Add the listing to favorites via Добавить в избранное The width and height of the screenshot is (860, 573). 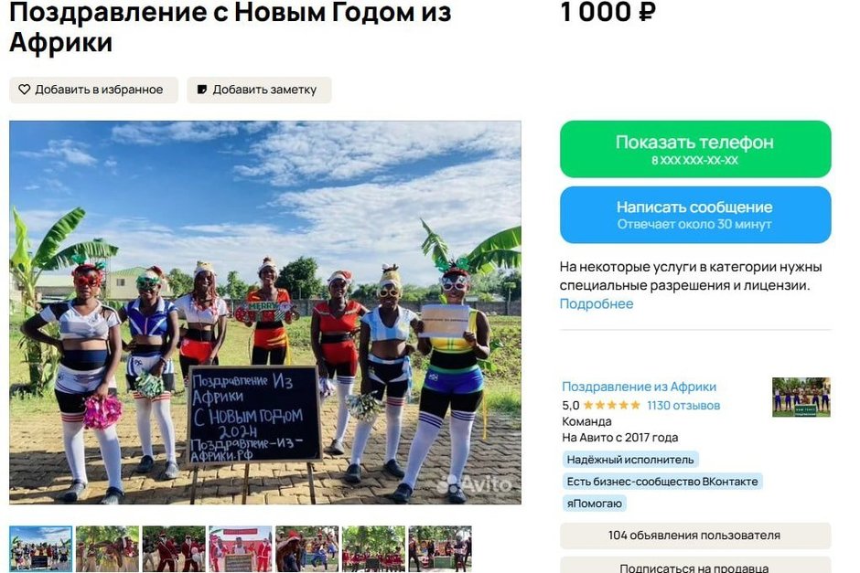94,90
